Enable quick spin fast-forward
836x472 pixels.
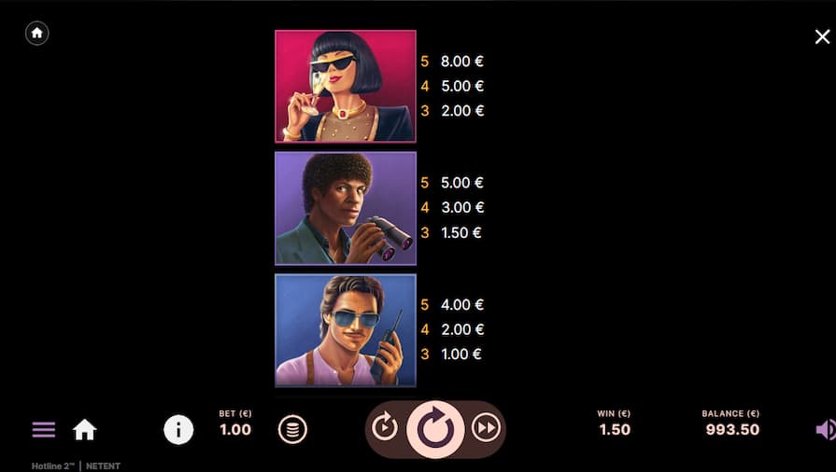tap(486, 427)
